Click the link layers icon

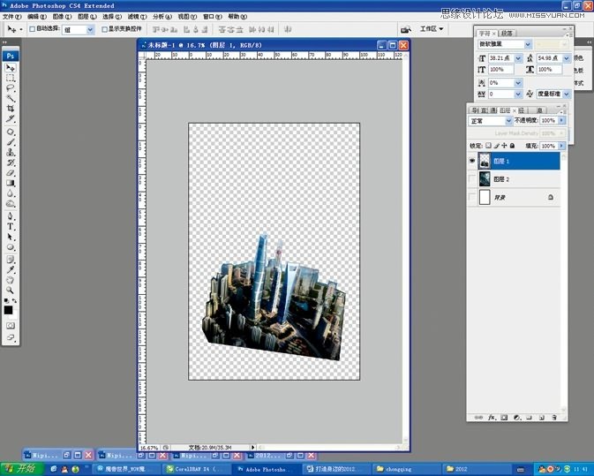point(479,417)
